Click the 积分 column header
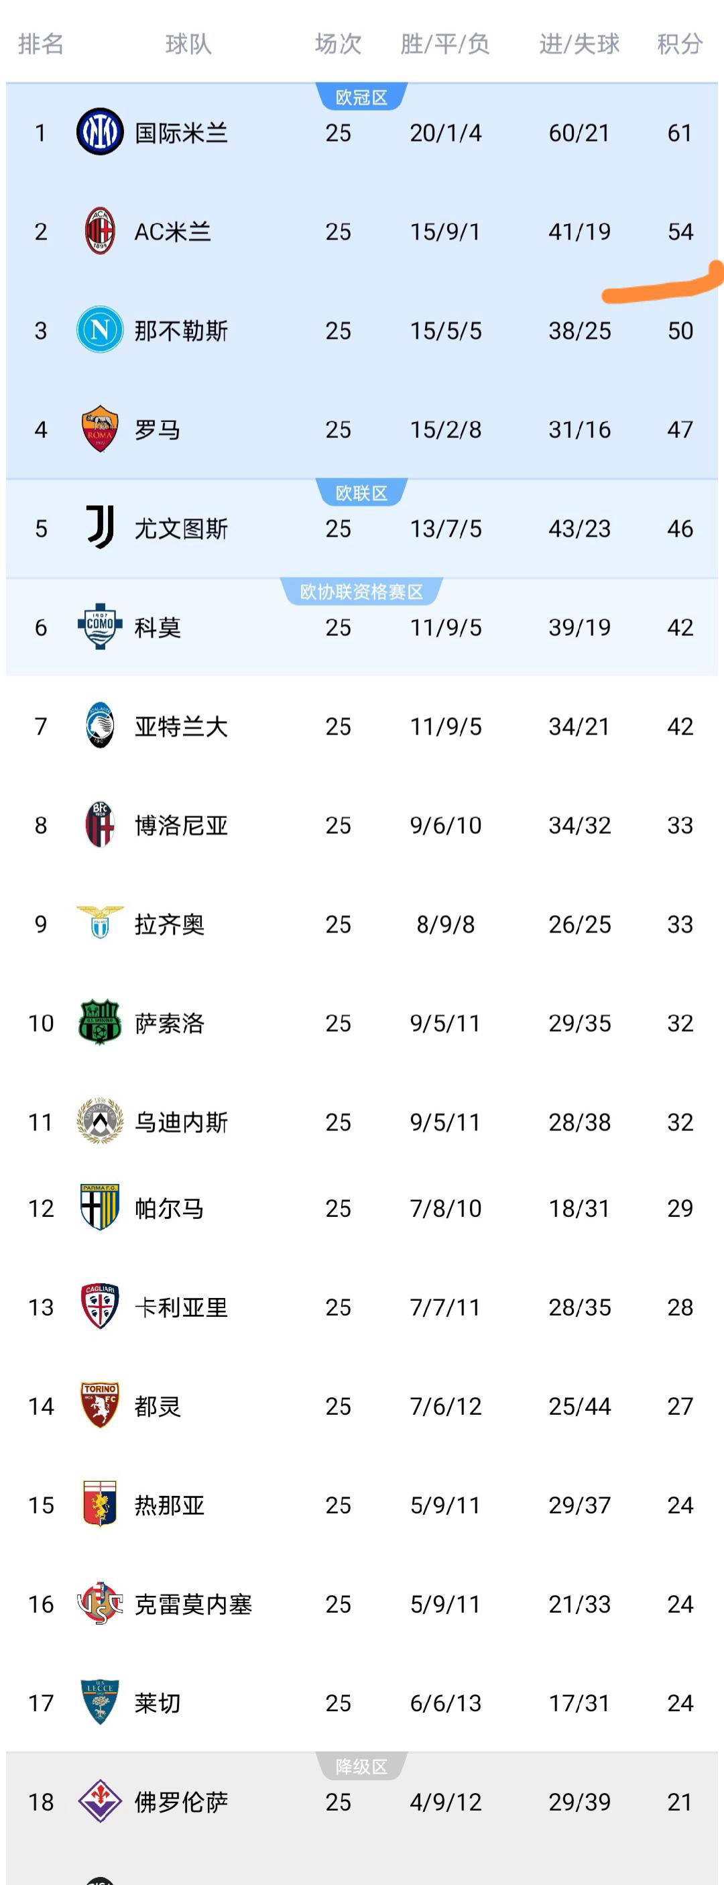This screenshot has height=1885, width=724. tap(679, 45)
